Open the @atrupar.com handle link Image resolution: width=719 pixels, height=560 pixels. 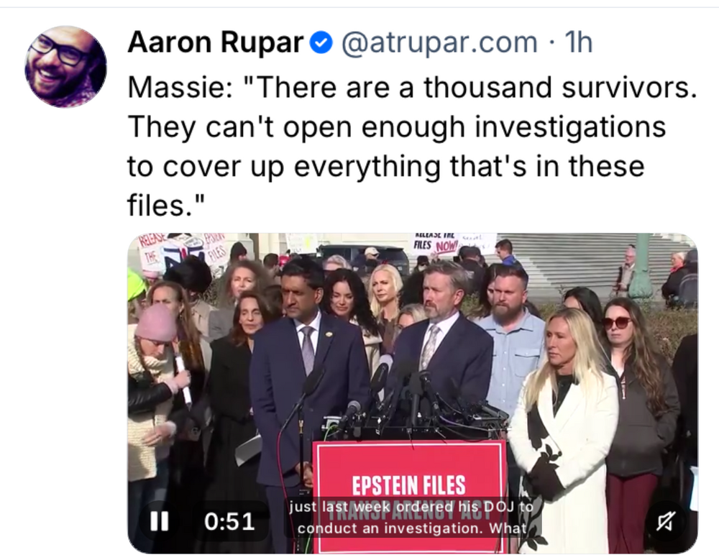439,42
